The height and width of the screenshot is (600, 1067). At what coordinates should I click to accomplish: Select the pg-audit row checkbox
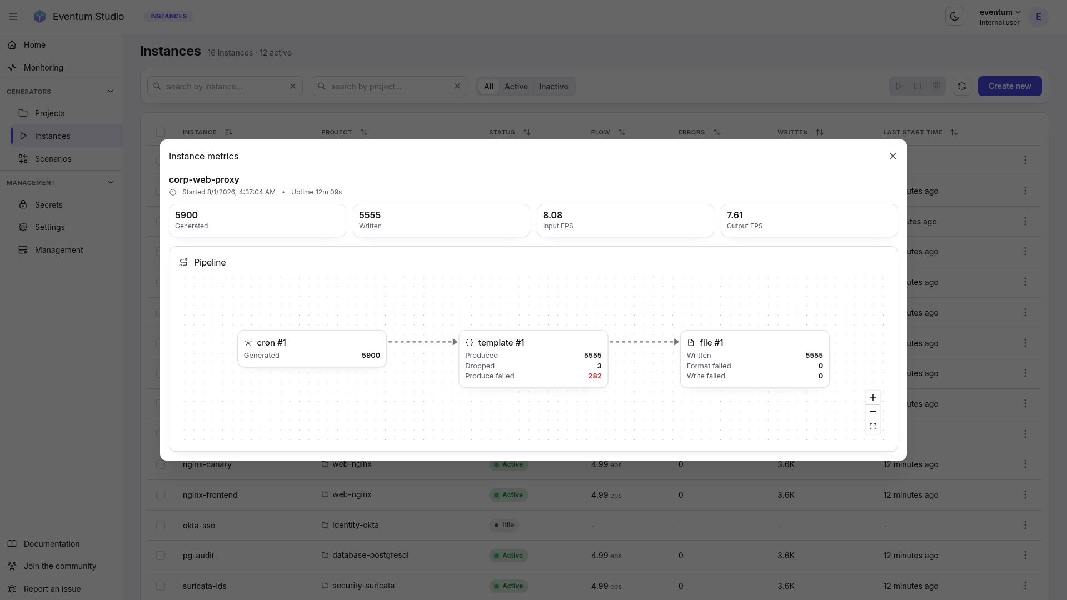tap(161, 556)
